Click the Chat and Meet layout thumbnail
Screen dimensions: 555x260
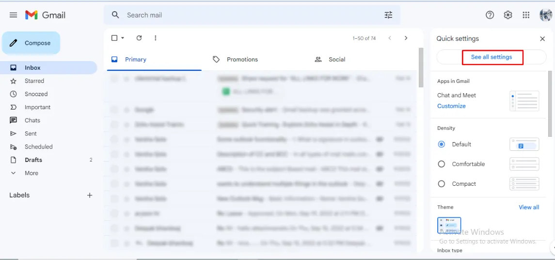pyautogui.click(x=524, y=101)
